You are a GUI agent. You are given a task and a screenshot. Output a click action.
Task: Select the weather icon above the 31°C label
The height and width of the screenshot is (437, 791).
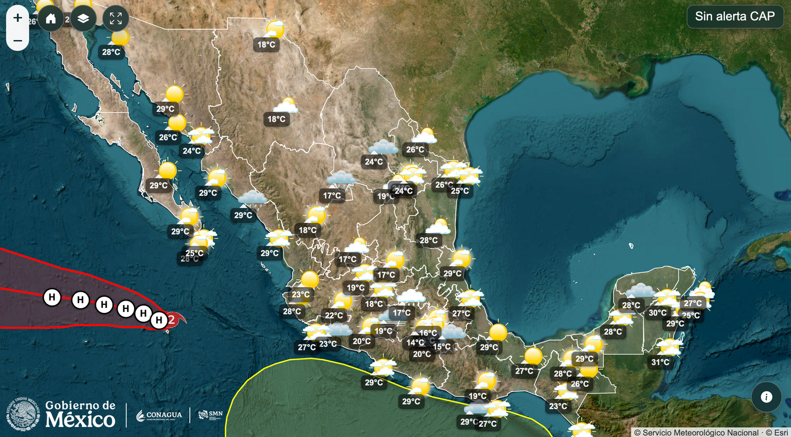(x=669, y=347)
